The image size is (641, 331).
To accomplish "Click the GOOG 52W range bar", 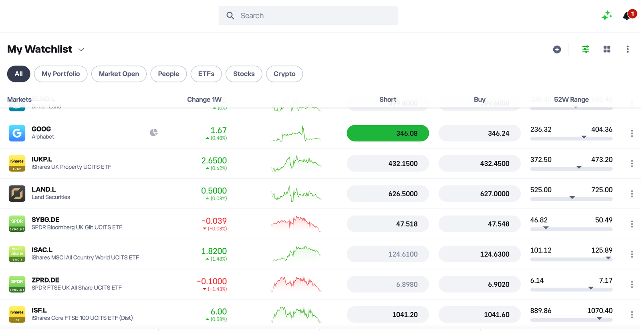I will pos(571,138).
